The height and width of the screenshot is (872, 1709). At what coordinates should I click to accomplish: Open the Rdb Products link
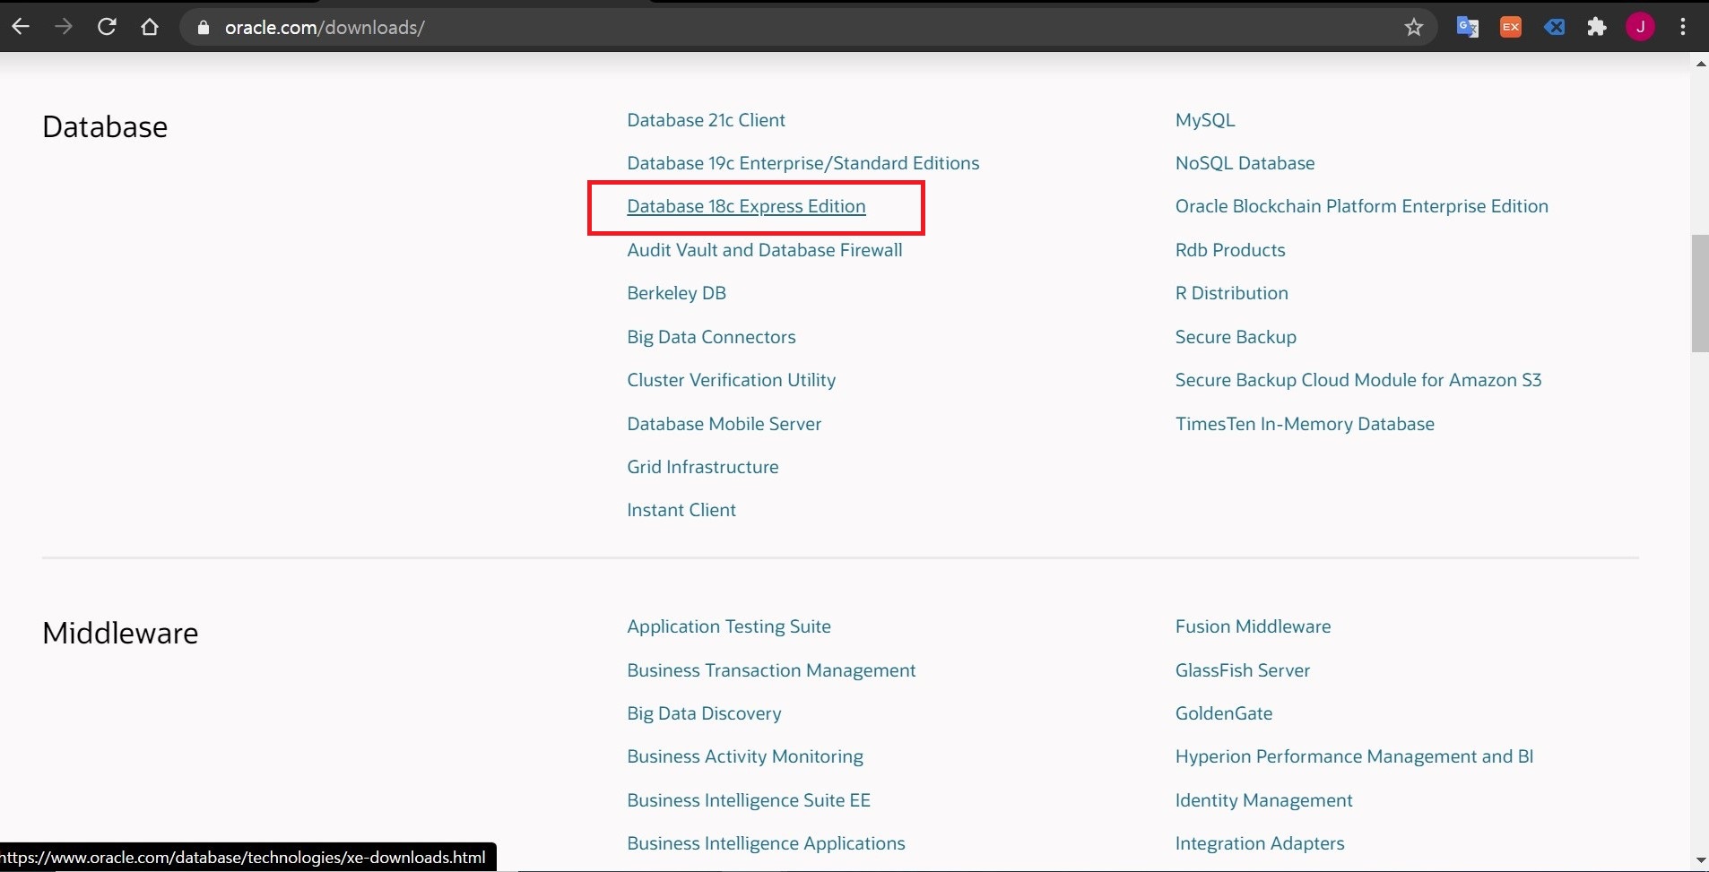pos(1230,250)
